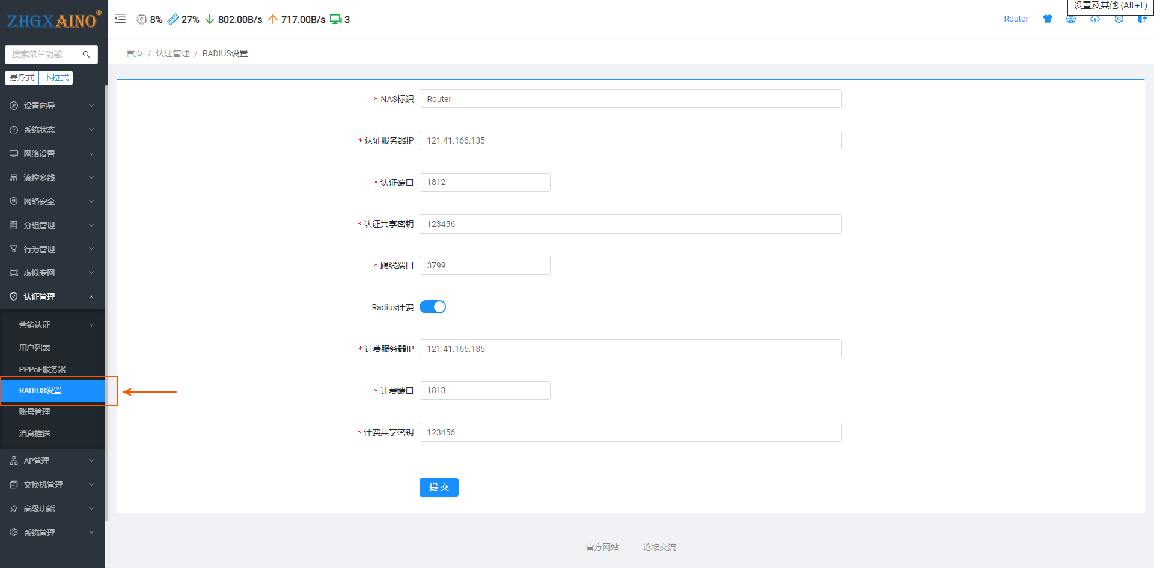Screen dimensions: 1154x568
Task: Click the 首页 breadcrumb link
Action: [x=135, y=53]
